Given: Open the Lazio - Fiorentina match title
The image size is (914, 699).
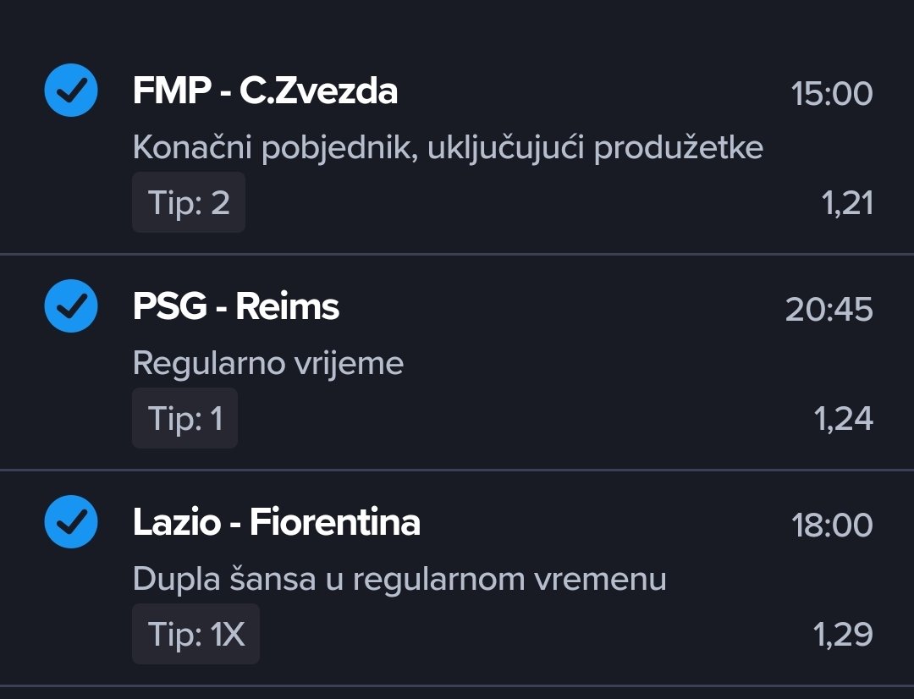Looking at the screenshot, I should pos(277,523).
